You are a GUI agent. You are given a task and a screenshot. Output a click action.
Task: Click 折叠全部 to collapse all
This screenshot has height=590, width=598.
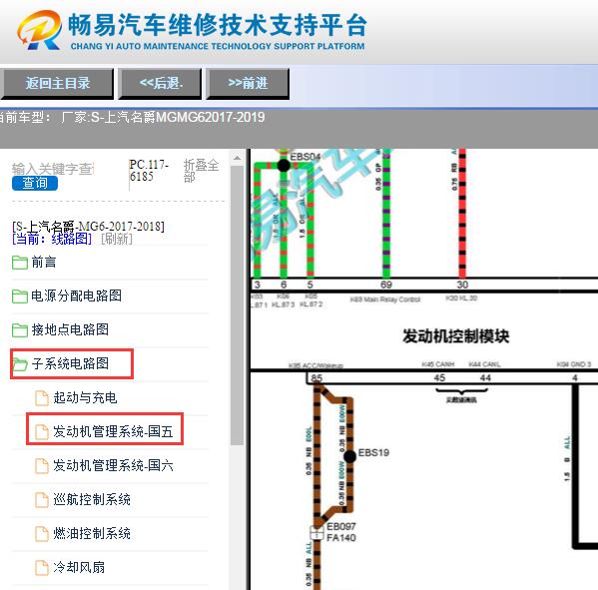[201, 171]
